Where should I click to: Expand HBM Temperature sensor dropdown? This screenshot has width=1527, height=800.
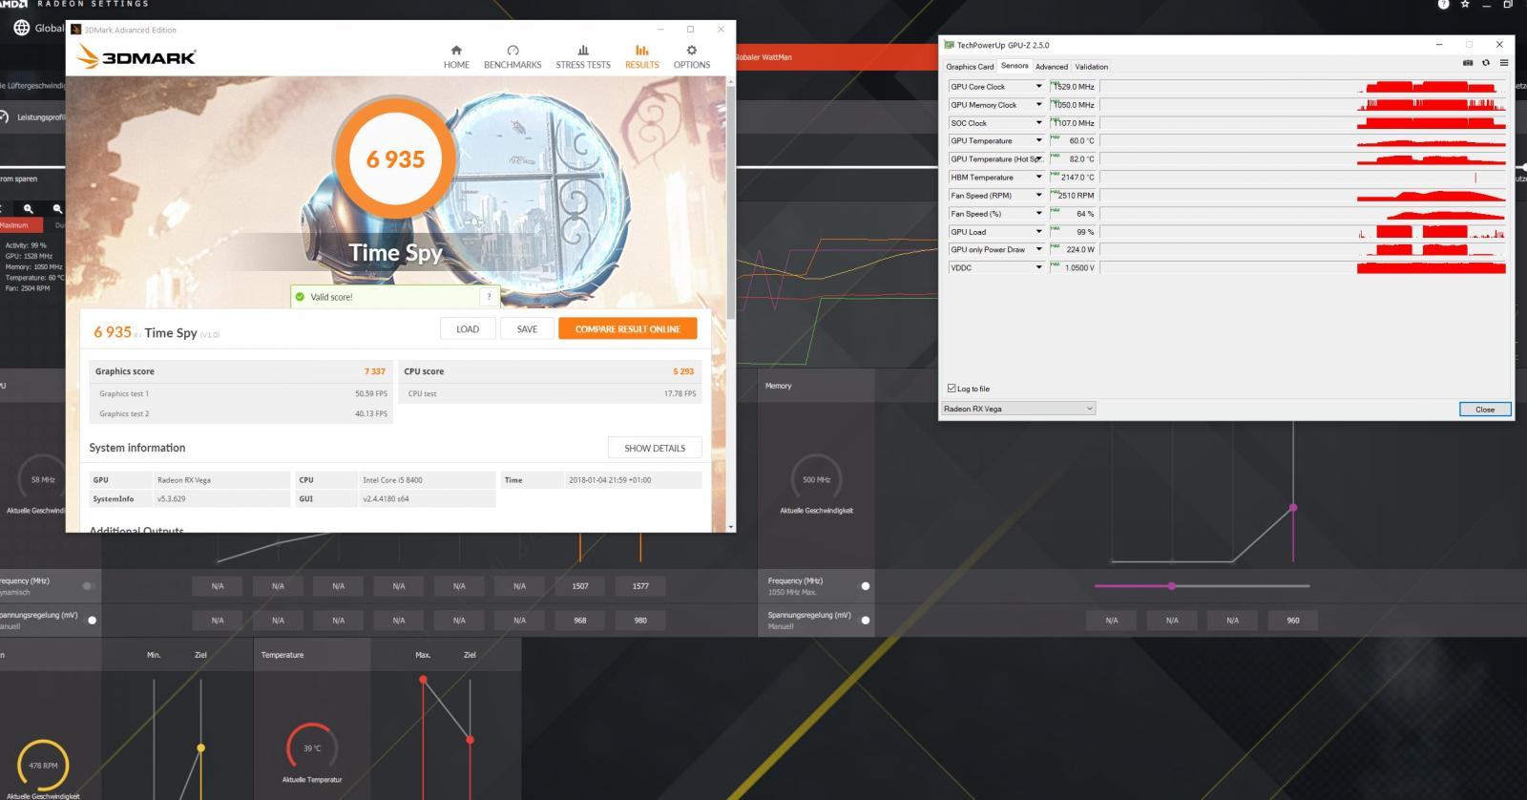pyautogui.click(x=1039, y=177)
